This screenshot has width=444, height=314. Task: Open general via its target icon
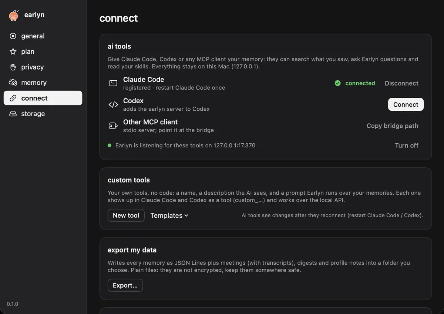(x=13, y=36)
